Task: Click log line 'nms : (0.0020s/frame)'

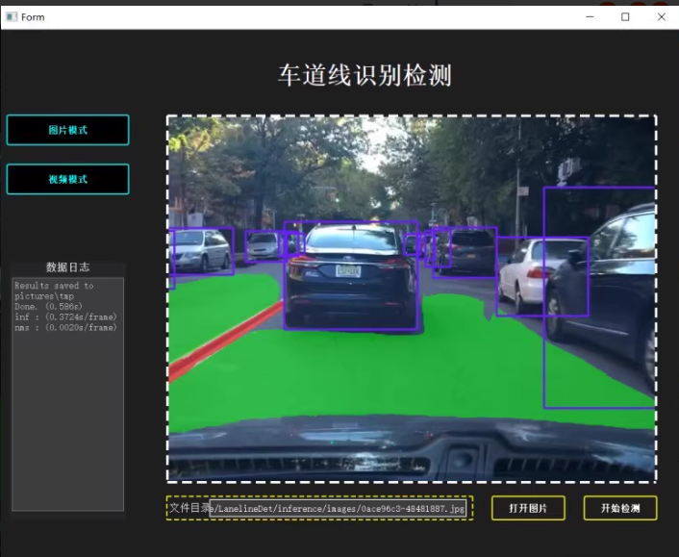Action: tap(65, 327)
